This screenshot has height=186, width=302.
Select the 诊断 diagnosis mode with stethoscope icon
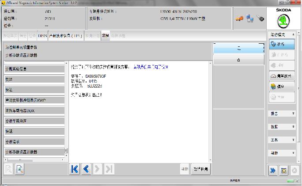click(x=282, y=44)
